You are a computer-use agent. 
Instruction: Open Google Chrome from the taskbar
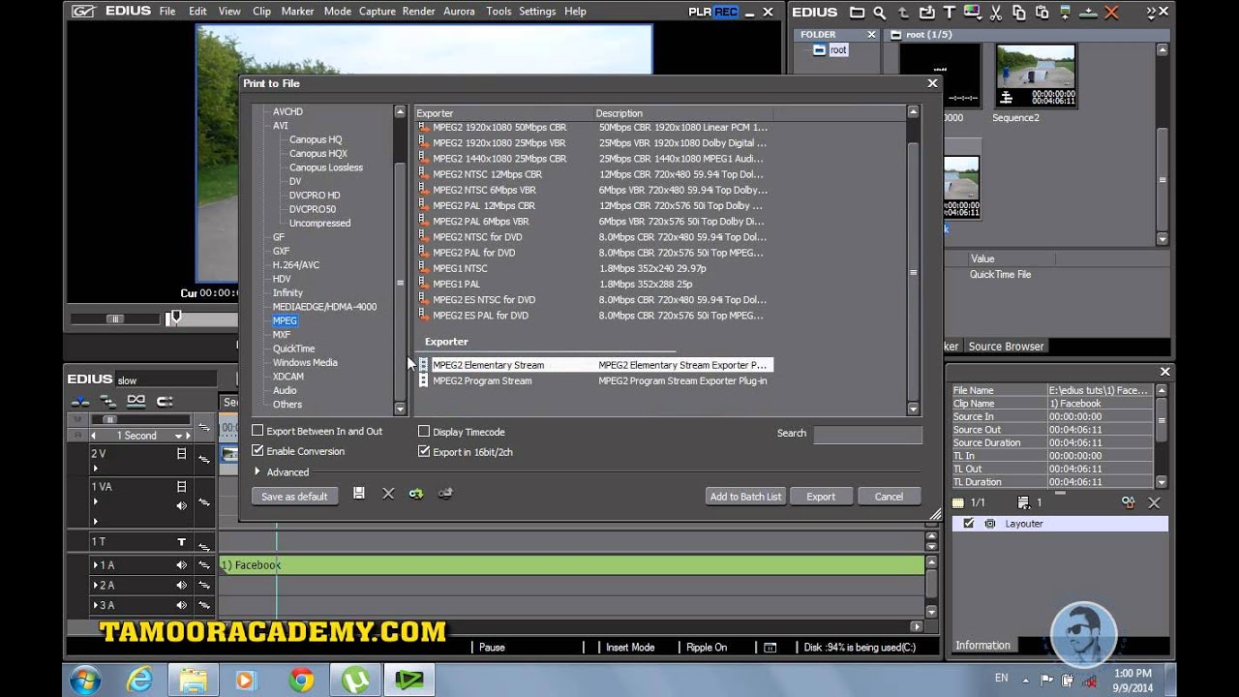[x=300, y=681]
